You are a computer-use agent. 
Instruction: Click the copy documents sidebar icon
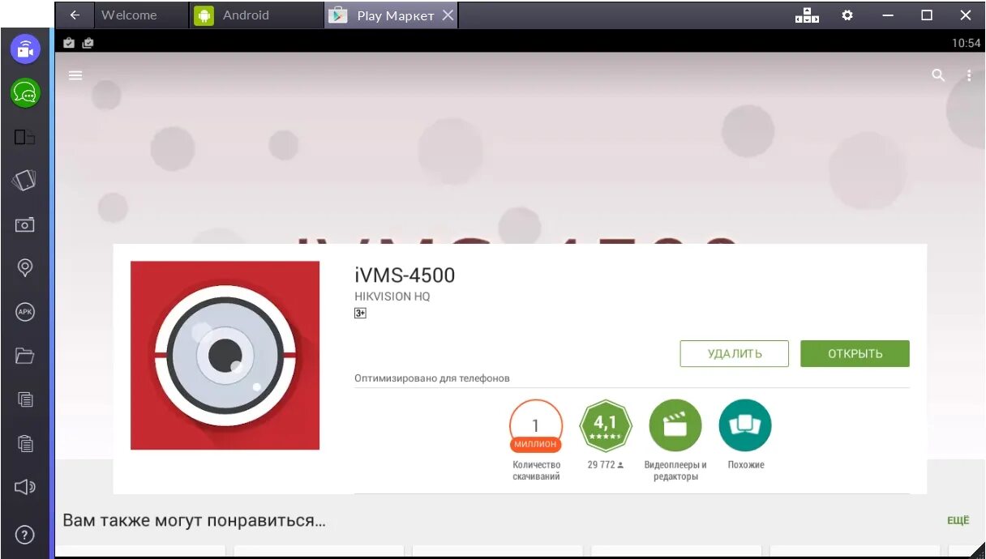(x=25, y=399)
